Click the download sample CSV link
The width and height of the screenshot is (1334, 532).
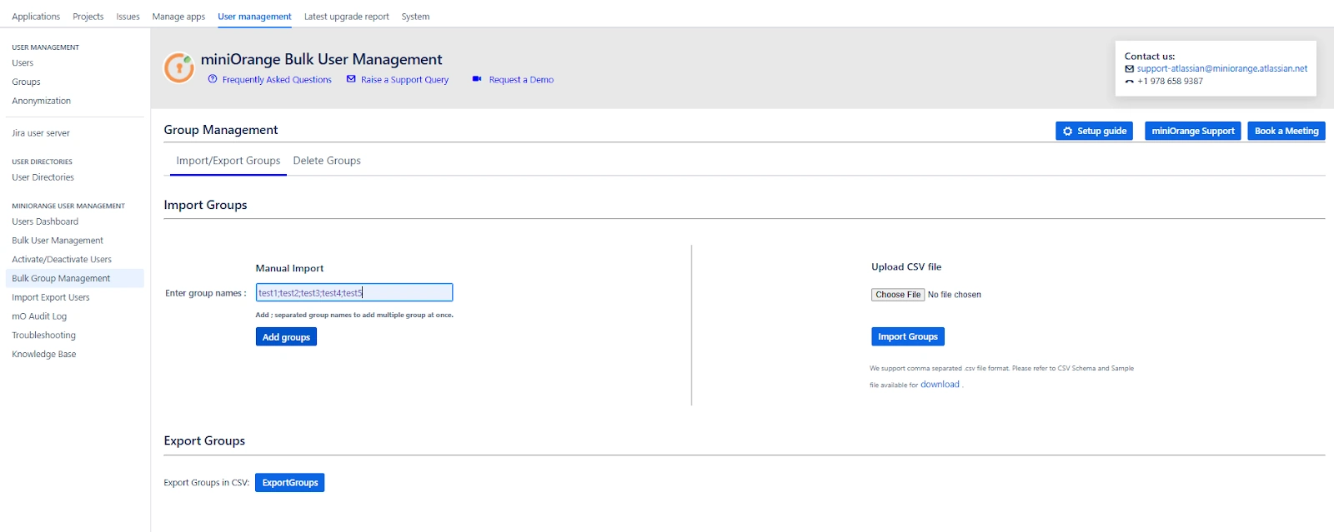940,385
